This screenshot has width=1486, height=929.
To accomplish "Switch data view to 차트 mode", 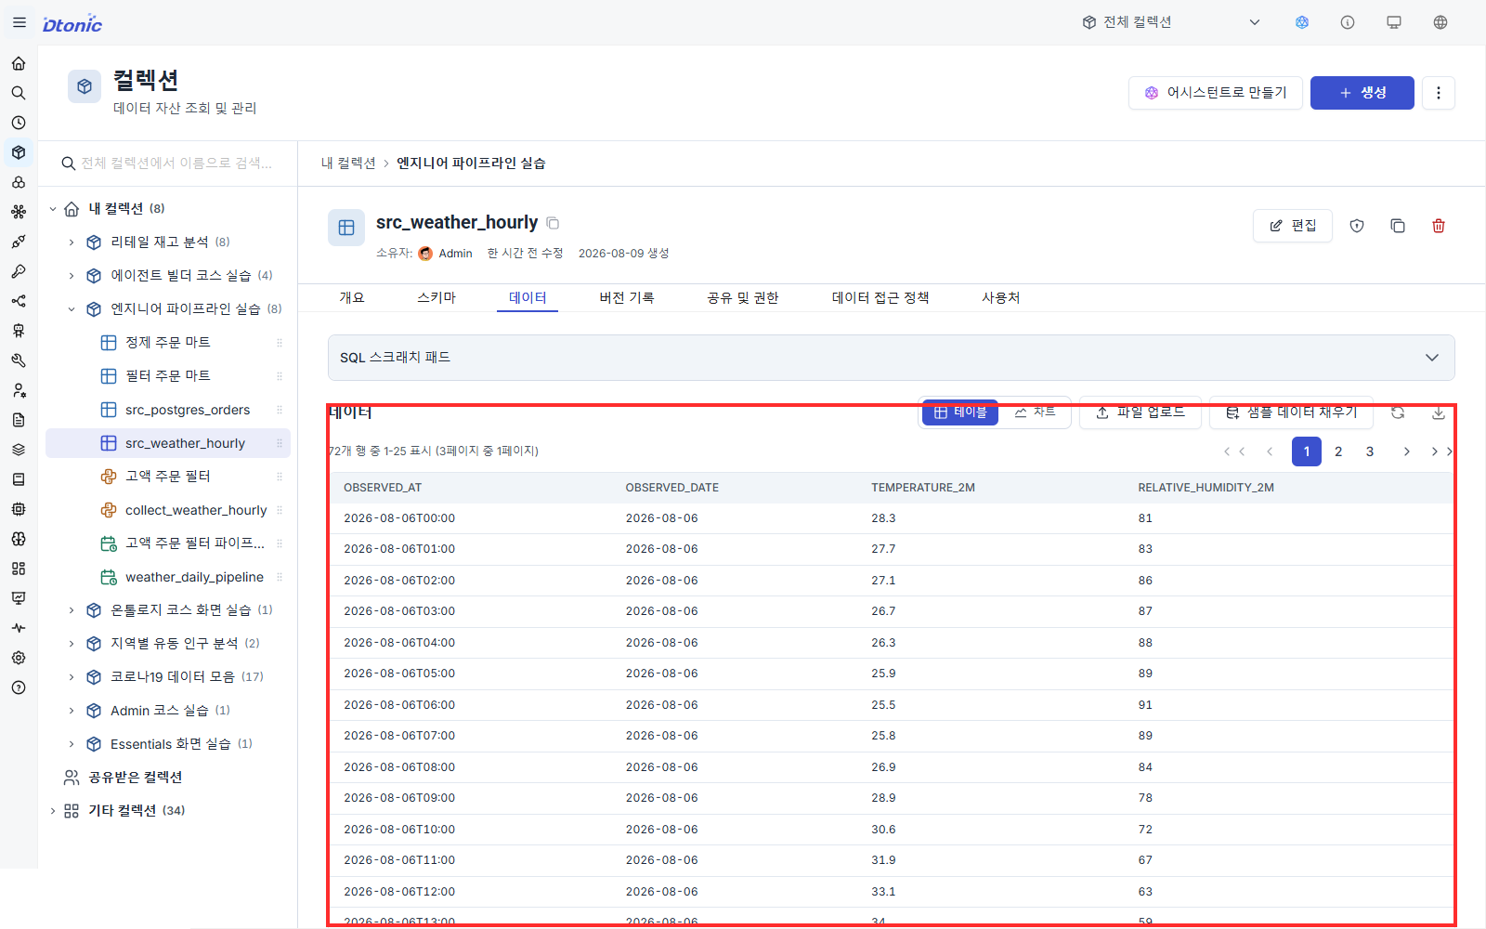I will [x=1035, y=412].
